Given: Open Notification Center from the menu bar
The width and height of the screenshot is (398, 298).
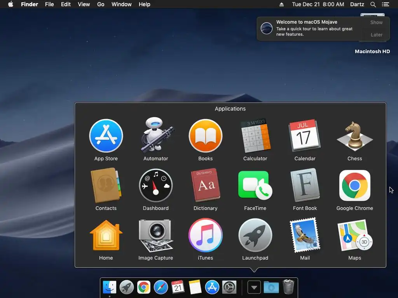Looking at the screenshot, I should click(x=385, y=4).
